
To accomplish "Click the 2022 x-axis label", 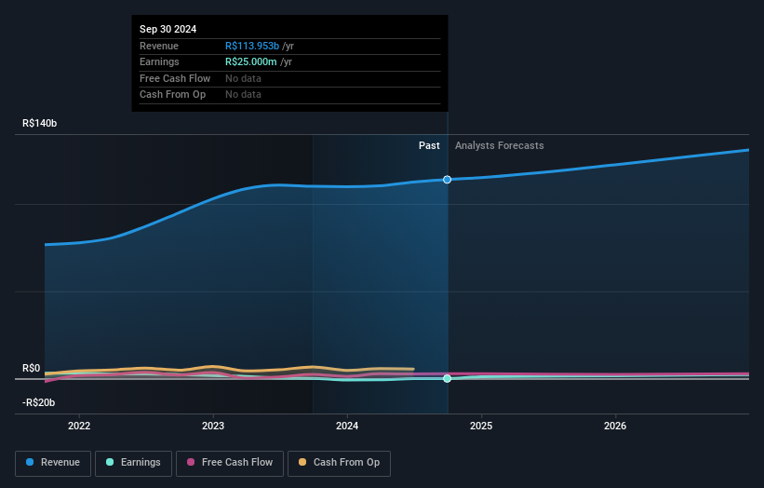I will coord(79,426).
